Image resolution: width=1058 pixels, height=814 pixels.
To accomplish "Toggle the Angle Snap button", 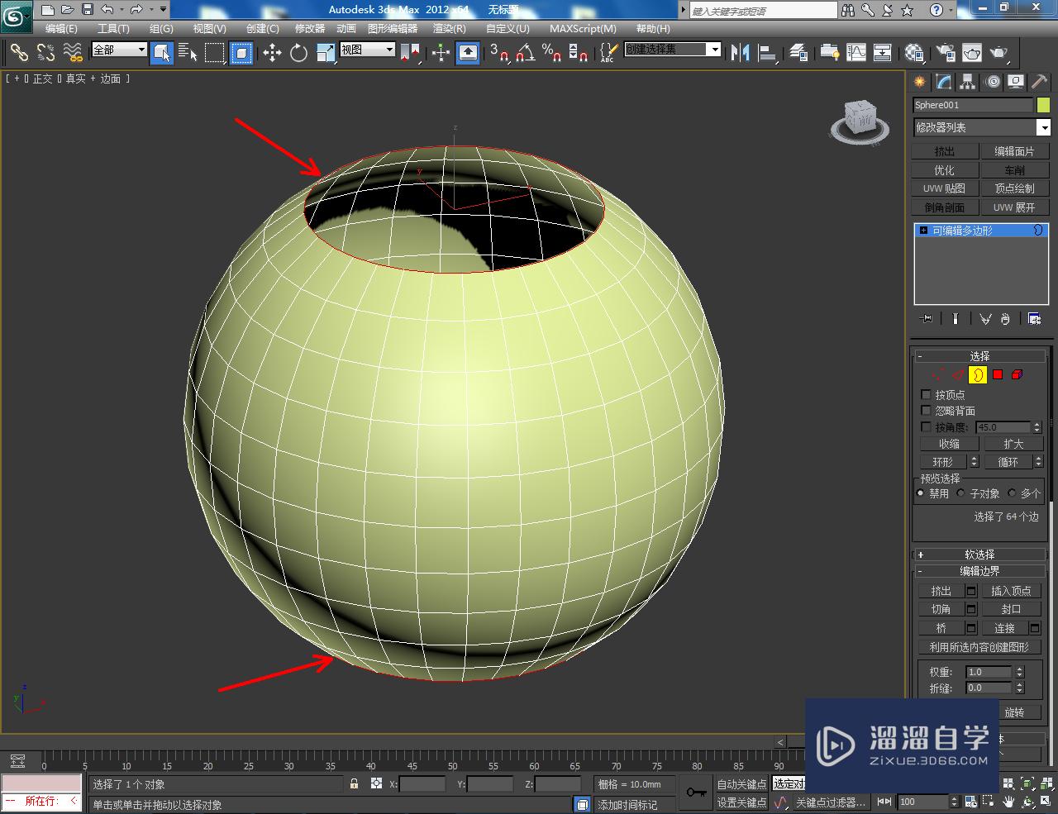I will [526, 53].
